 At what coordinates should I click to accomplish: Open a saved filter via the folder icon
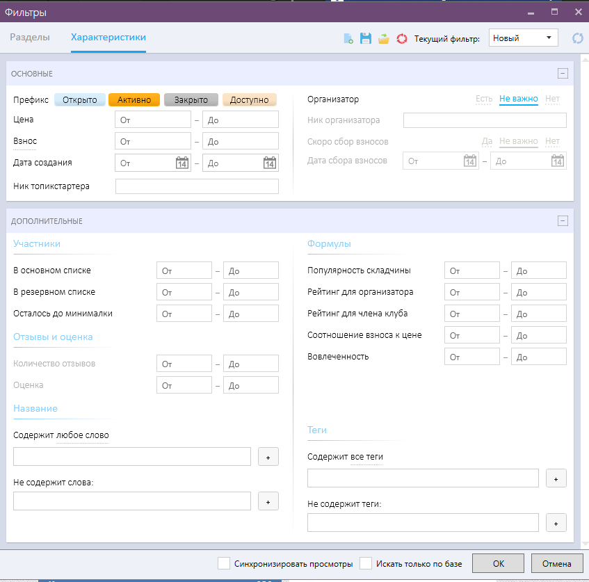point(383,39)
